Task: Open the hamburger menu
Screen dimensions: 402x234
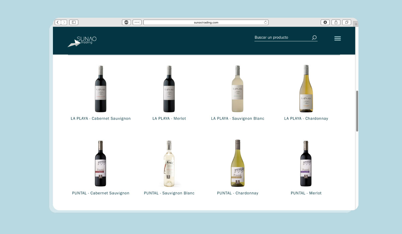Action: coord(338,38)
